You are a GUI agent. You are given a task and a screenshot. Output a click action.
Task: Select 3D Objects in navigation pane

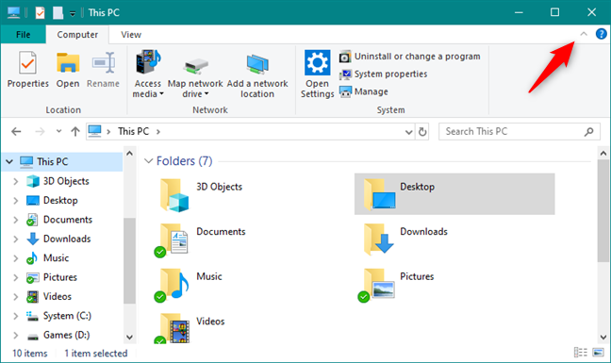(x=66, y=181)
